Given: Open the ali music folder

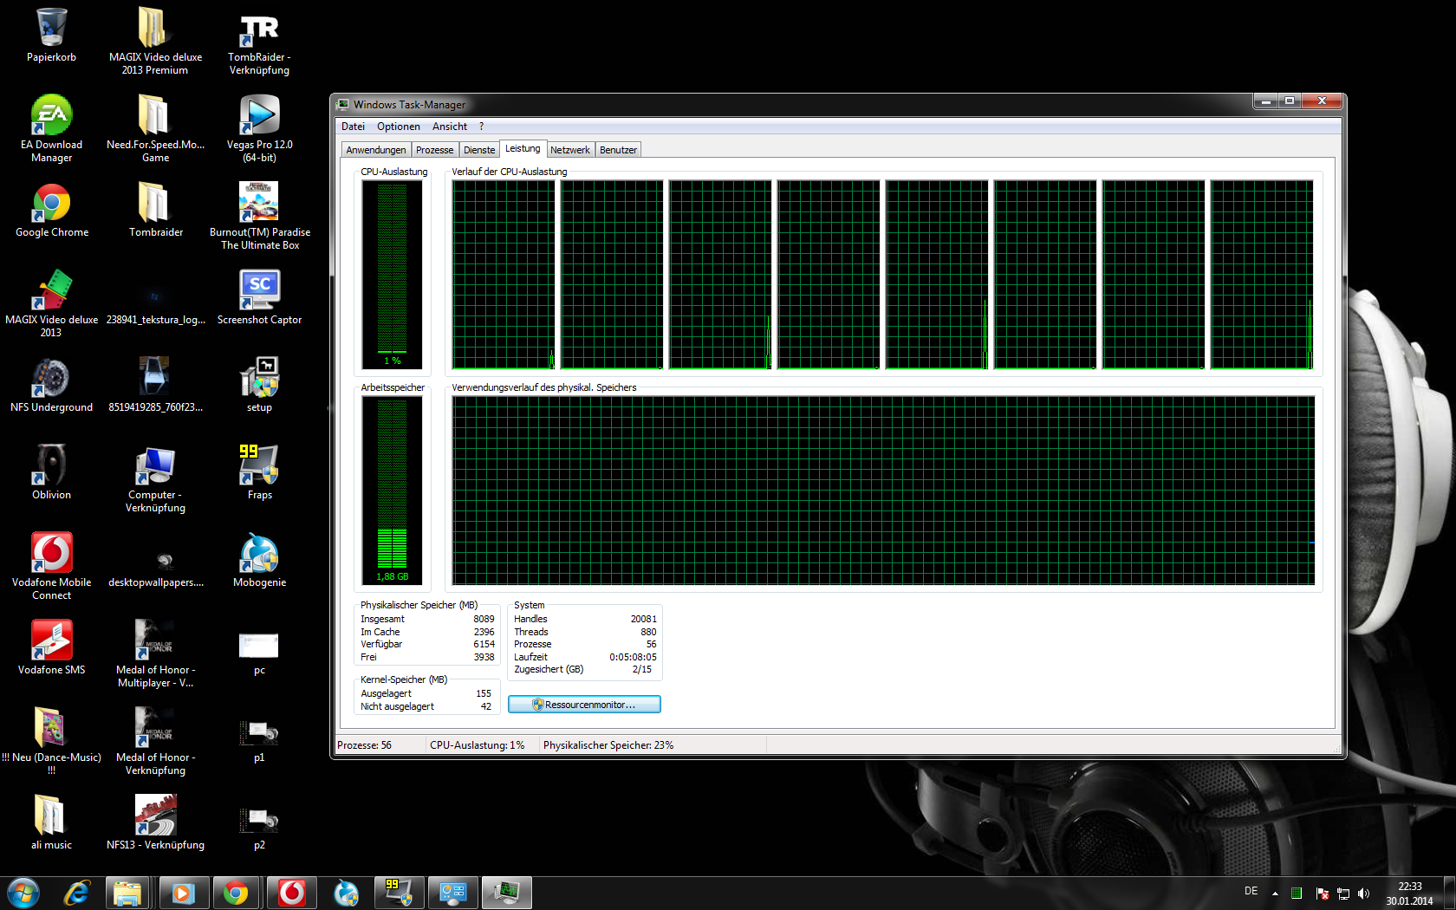Looking at the screenshot, I should pos(51,822).
